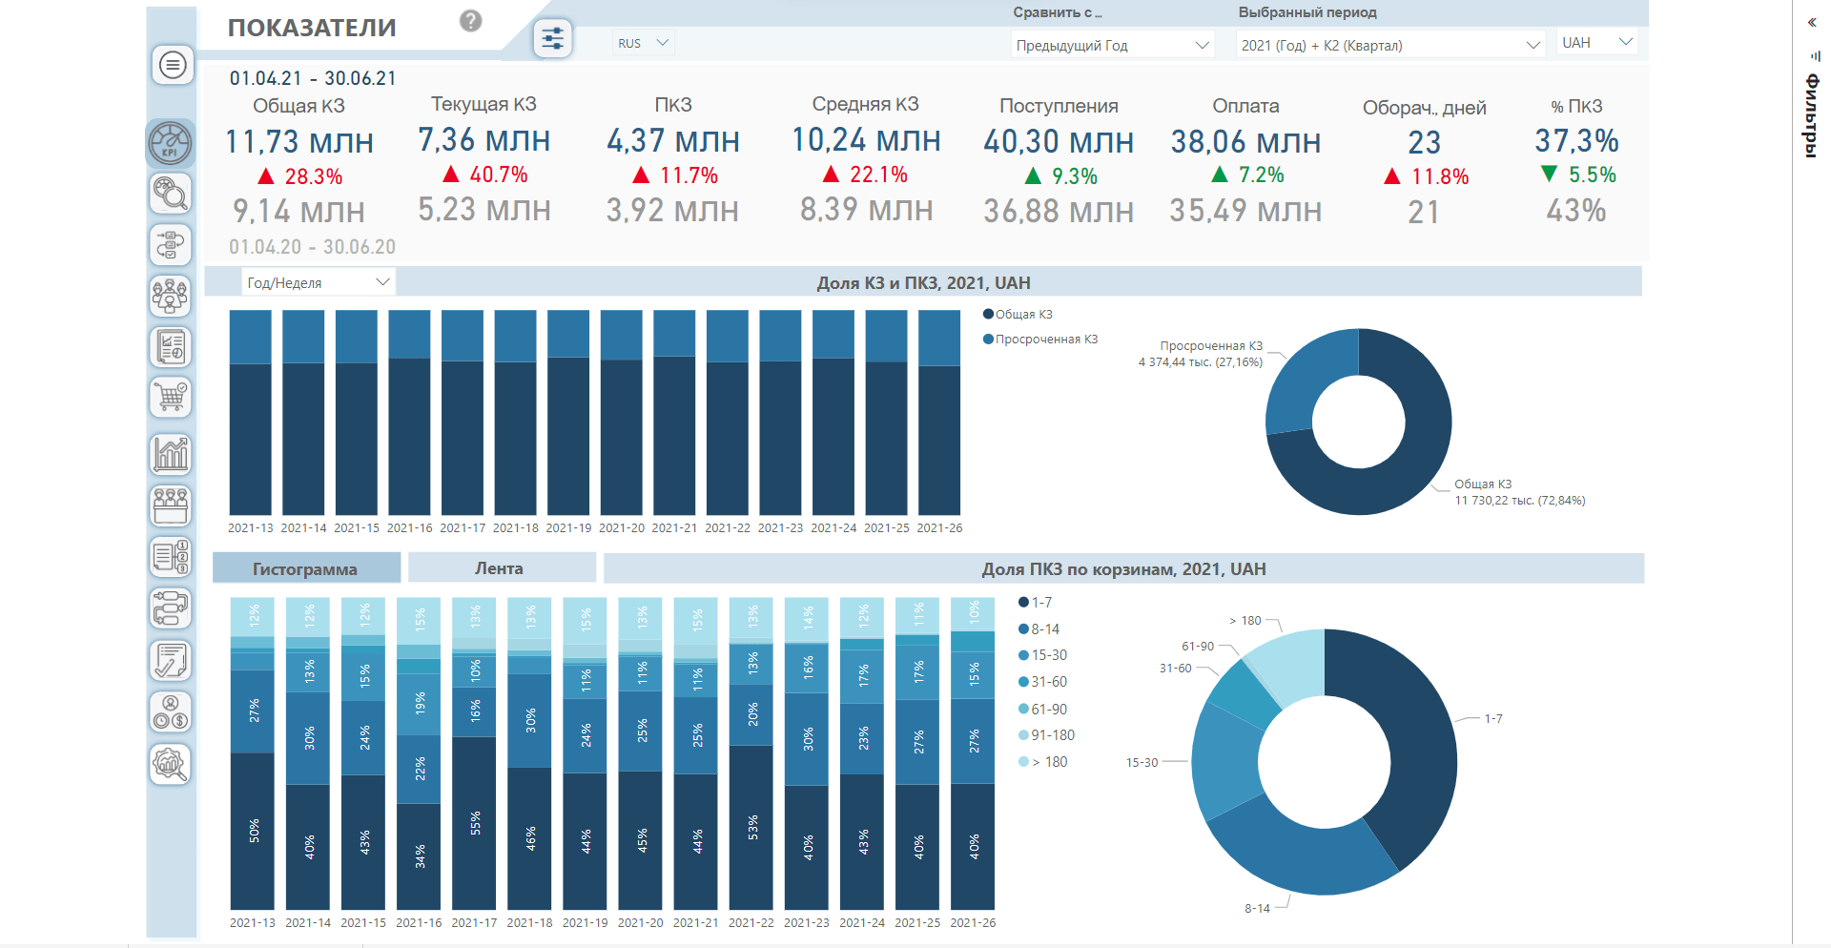Viewport: 1831px width, 948px height.
Task: Open the person, clock and dollar icon
Action: pos(171,712)
